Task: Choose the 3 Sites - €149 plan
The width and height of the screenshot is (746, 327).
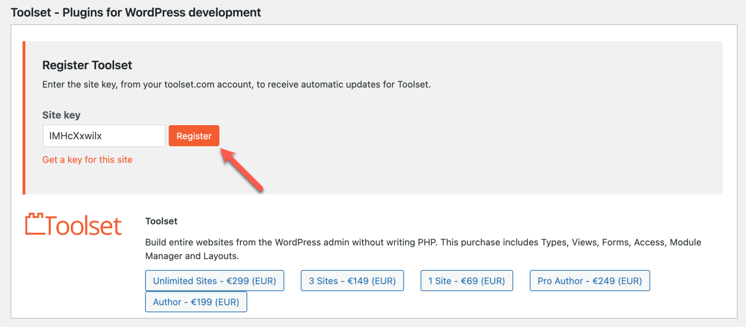Action: (x=352, y=280)
